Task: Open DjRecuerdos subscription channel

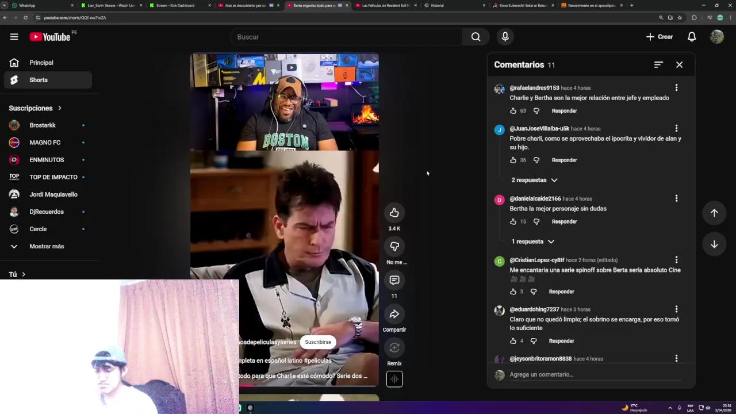Action: coord(48,212)
